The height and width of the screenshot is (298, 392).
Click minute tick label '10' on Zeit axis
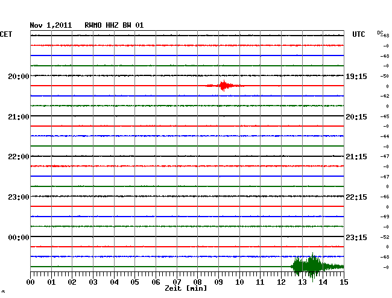[239, 282]
